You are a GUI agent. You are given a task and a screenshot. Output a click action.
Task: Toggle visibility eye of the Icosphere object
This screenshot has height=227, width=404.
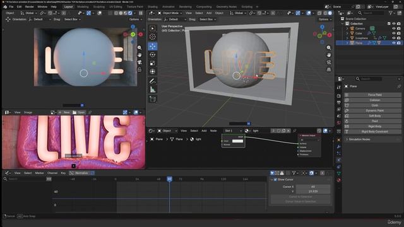coord(394,38)
